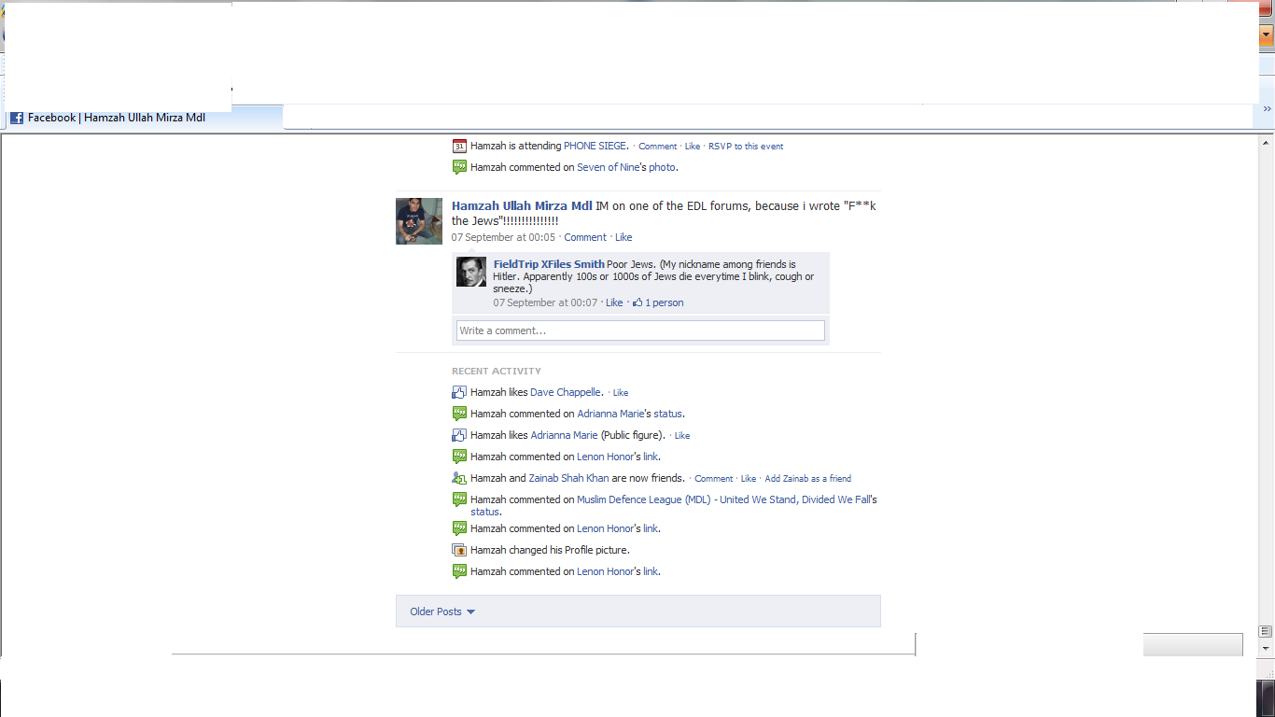1275x717 pixels.
Task: Click the thumbs-up icon next to '1 person'
Action: pyautogui.click(x=637, y=302)
